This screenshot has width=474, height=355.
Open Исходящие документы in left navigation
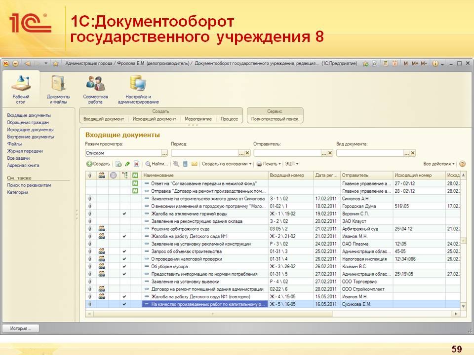coord(30,130)
